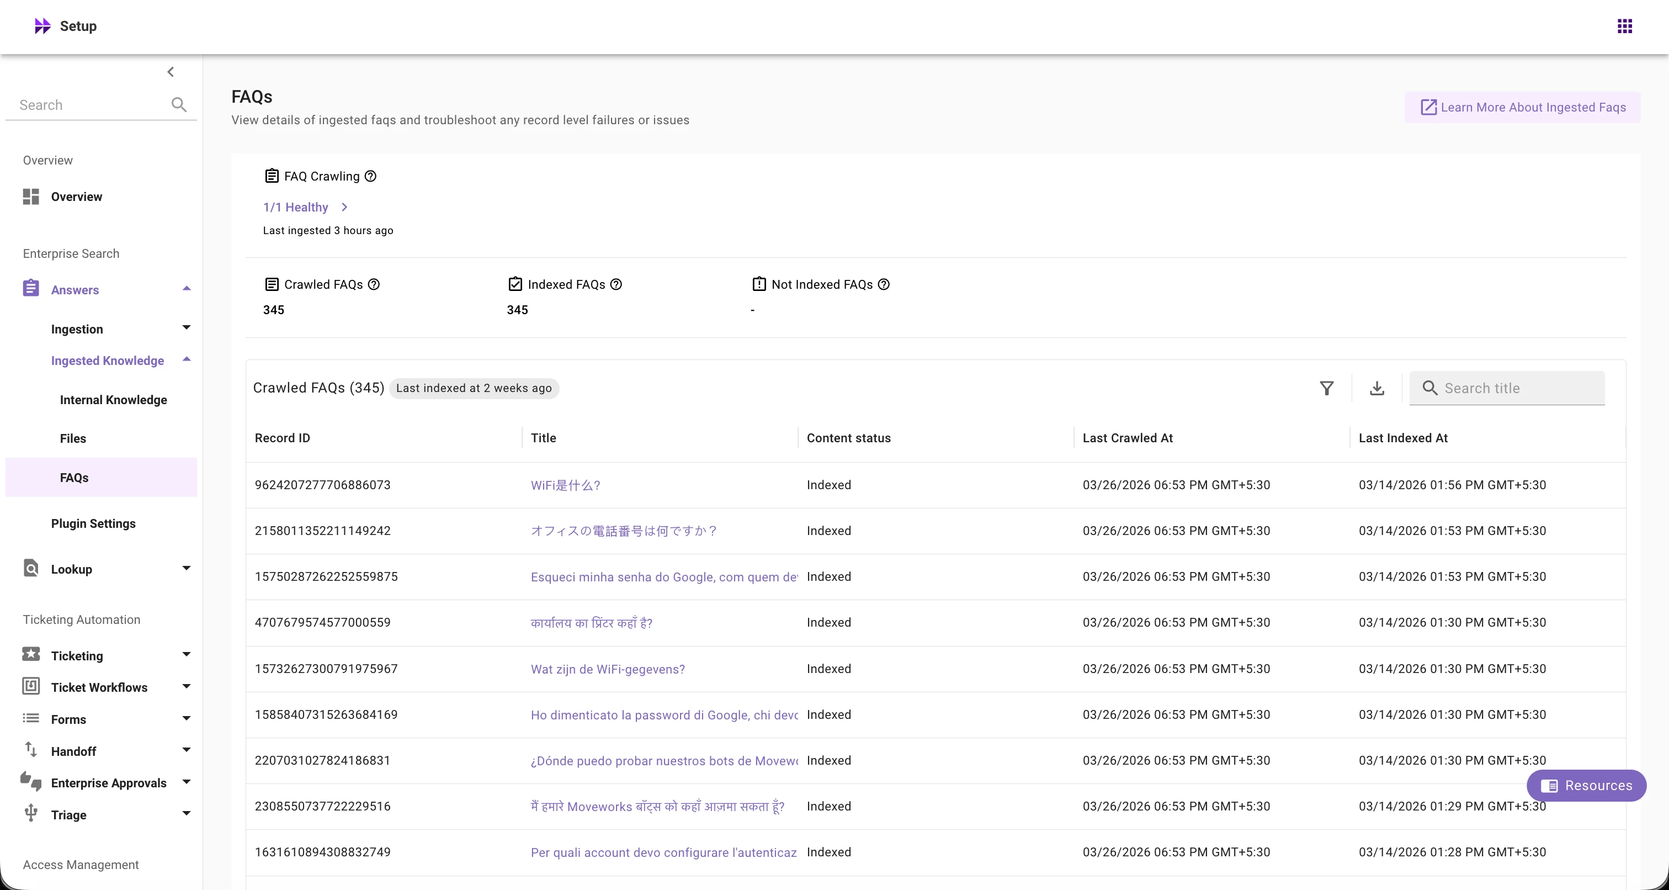Open Plugin Settings in the sidebar
1669x890 pixels.
pyautogui.click(x=93, y=523)
